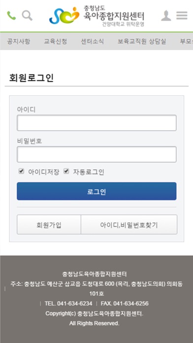
Task: Select the 센터소식 menu item
Action: 92,41
